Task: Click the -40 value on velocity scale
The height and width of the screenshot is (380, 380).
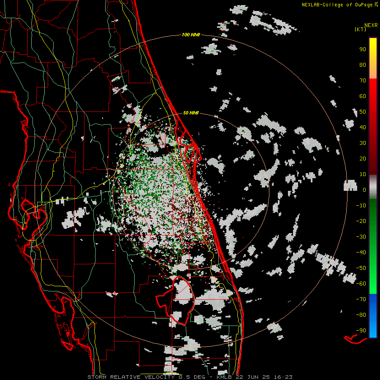Action: coord(361,252)
